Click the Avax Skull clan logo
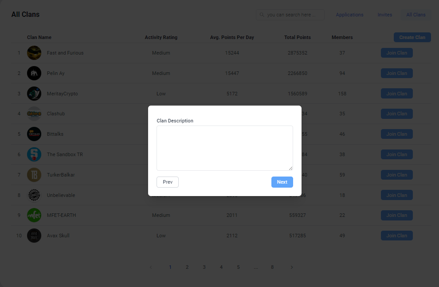 tap(34, 236)
